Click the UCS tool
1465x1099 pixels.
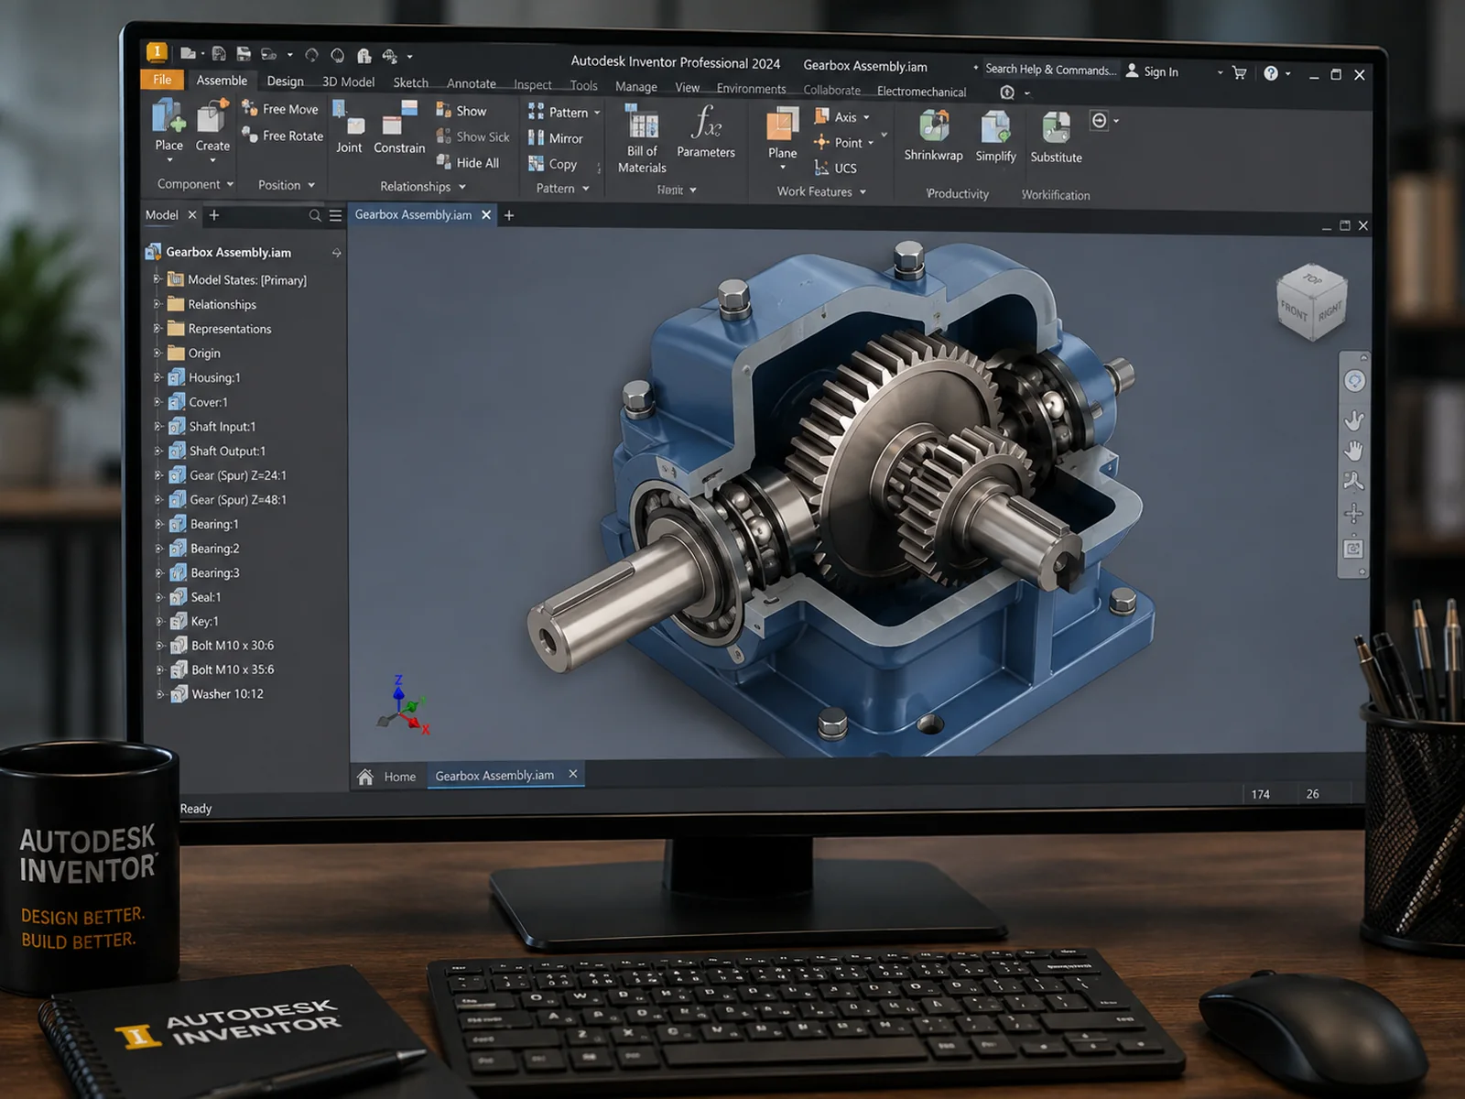pos(835,169)
